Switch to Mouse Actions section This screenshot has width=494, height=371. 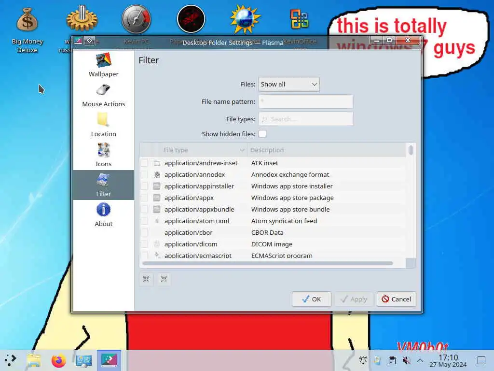pos(103,95)
